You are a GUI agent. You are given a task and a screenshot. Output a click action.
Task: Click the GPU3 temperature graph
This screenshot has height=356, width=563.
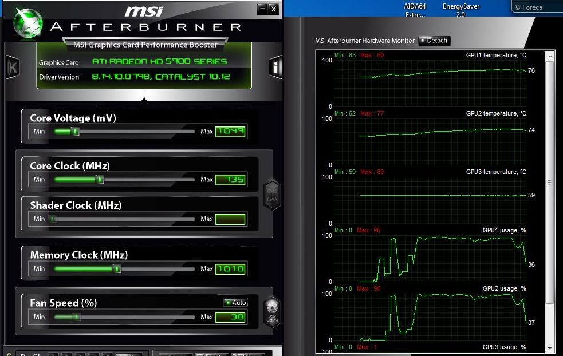coord(430,200)
